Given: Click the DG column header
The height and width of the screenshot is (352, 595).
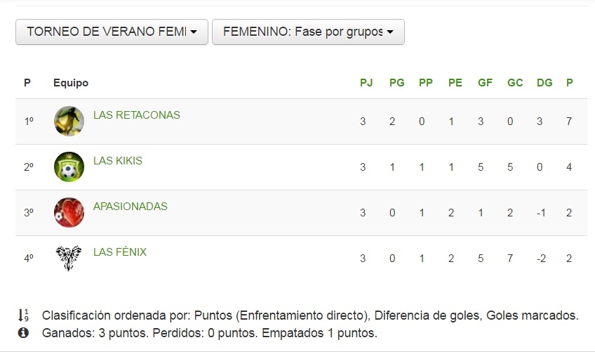Looking at the screenshot, I should [544, 83].
